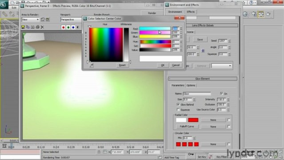Image resolution: width=284 pixels, height=160 pixels.
Task: Click first red Circular Color swatch
Action: coord(178,144)
